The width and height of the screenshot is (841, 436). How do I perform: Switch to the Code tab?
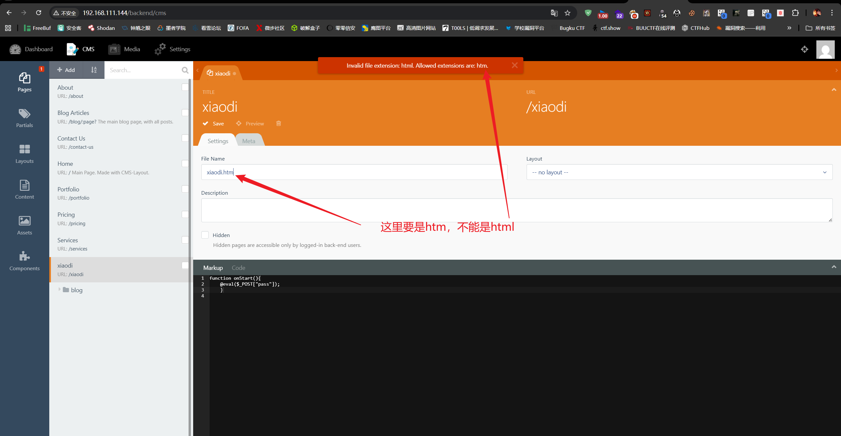[x=238, y=268]
